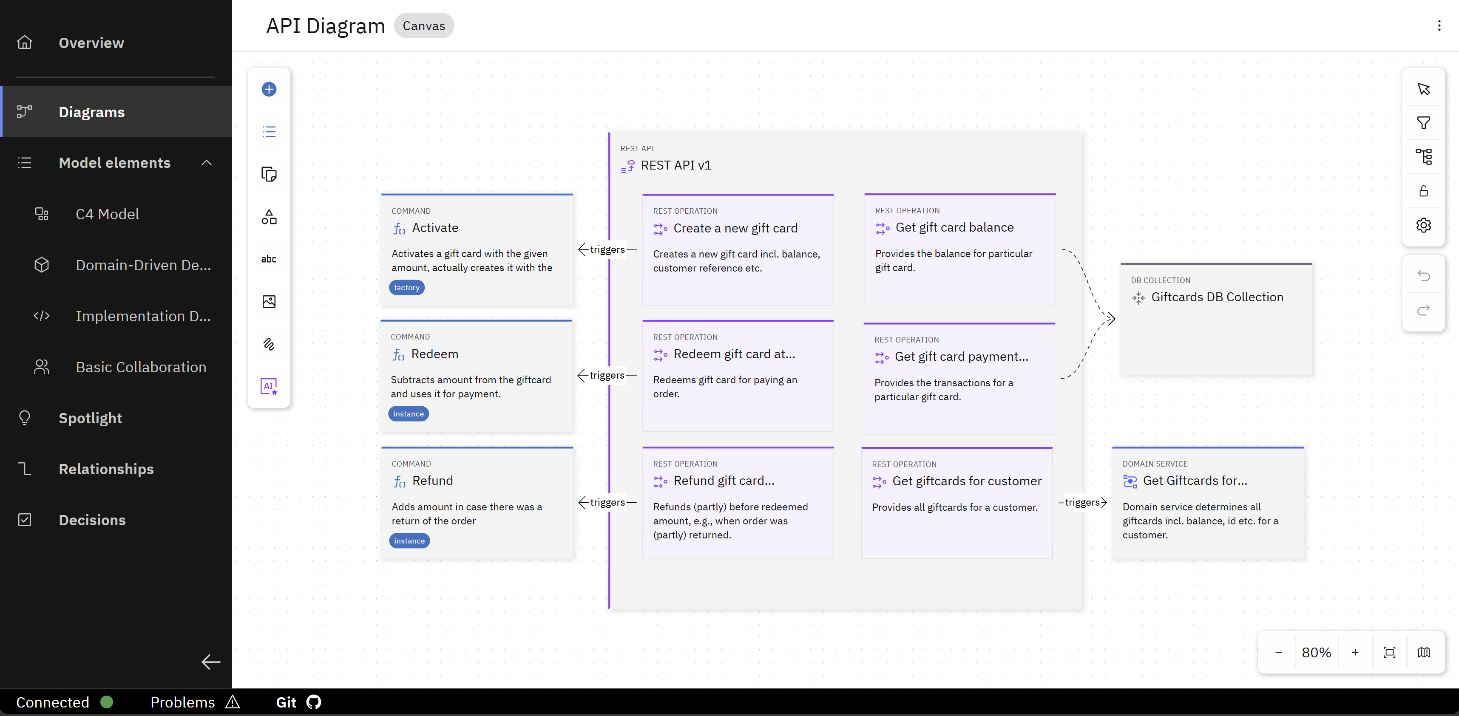The image size is (1459, 716).
Task: Open Diagrams in the sidebar
Action: click(x=116, y=112)
